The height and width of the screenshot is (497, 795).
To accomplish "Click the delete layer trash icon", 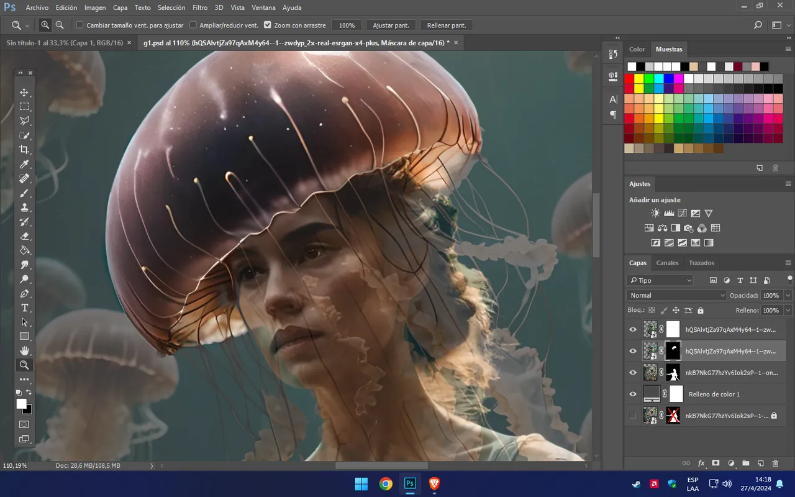I will (775, 463).
